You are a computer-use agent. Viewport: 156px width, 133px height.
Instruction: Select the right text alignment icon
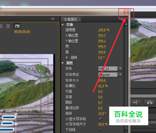(x=8, y=26)
